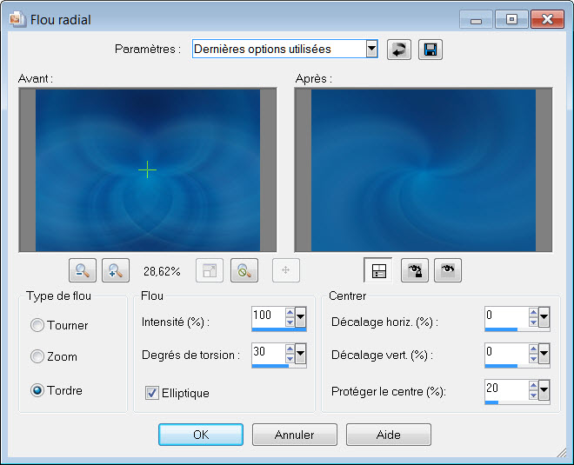Click the blue slider bar under Degrés de torsion
574x465 pixels.
pos(270,366)
